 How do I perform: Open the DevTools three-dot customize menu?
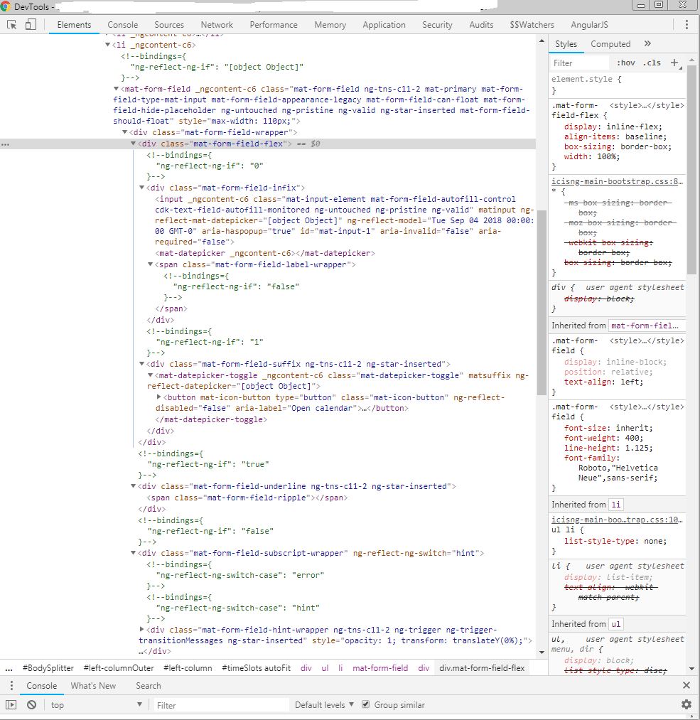click(686, 23)
